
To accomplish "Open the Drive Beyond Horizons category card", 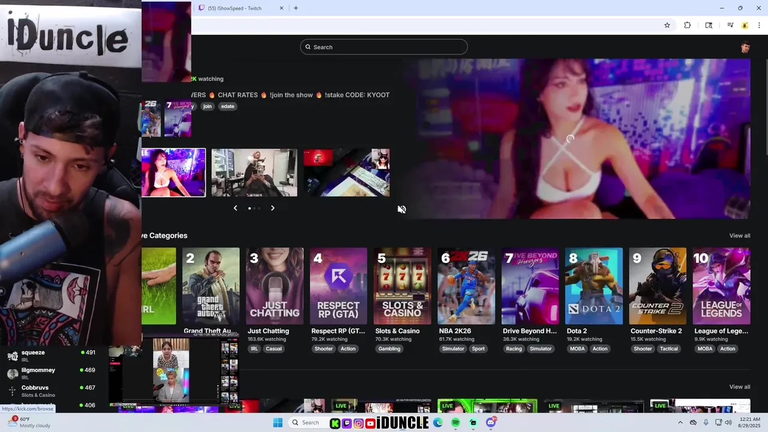I will (x=530, y=286).
